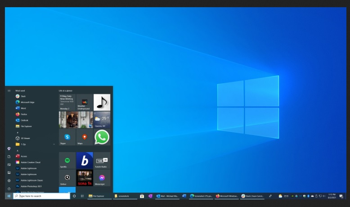Open the taskbar clock showing 1:13 PM
This screenshot has height=207, width=350.
[x=332, y=196]
